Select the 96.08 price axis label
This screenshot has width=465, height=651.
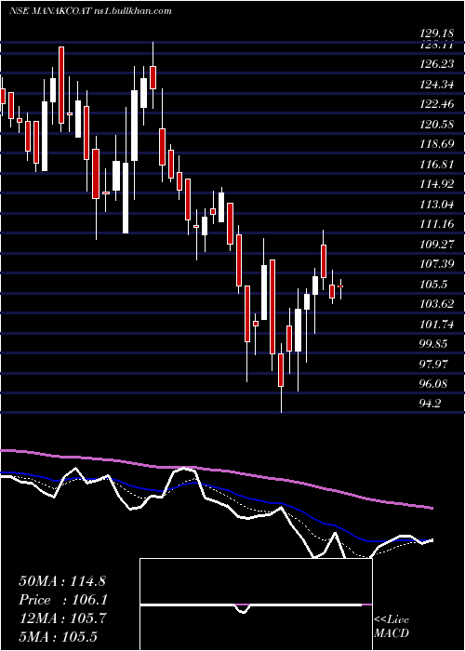point(435,384)
